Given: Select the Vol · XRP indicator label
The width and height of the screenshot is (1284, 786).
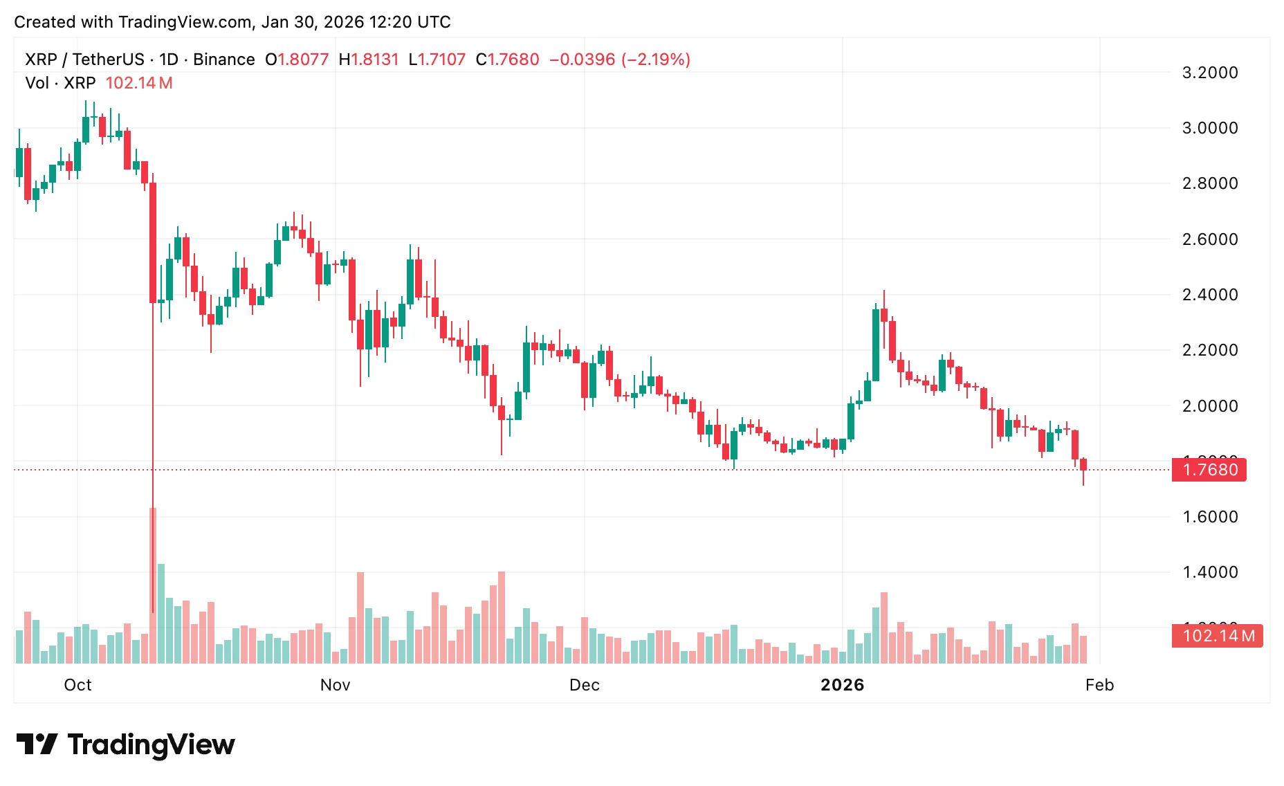Looking at the screenshot, I should (x=60, y=83).
